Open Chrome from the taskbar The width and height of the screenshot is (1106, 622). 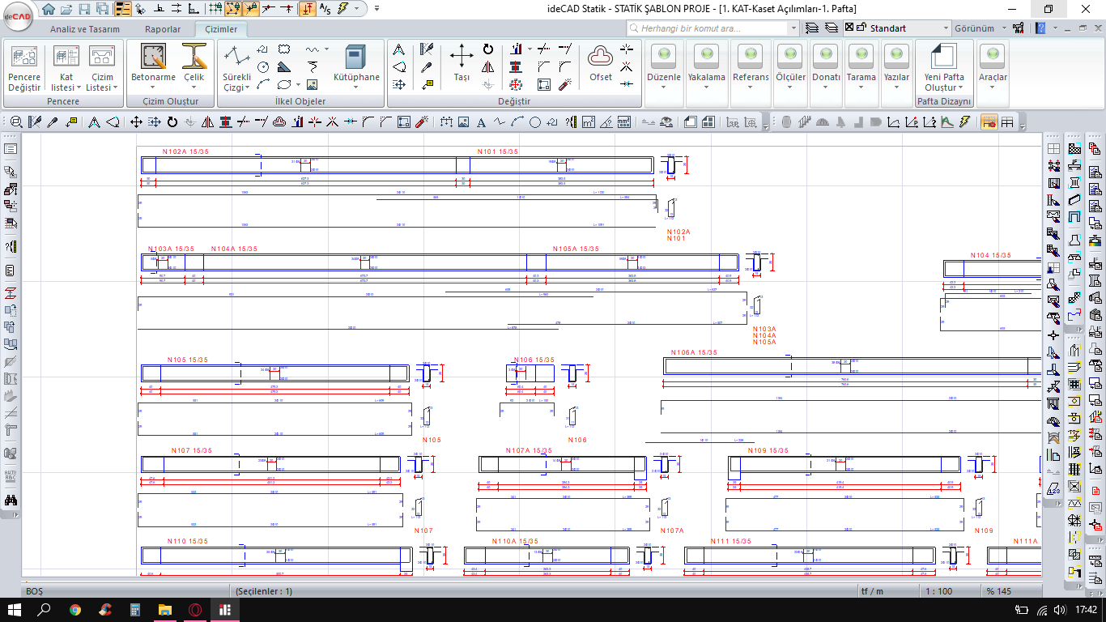(75, 609)
